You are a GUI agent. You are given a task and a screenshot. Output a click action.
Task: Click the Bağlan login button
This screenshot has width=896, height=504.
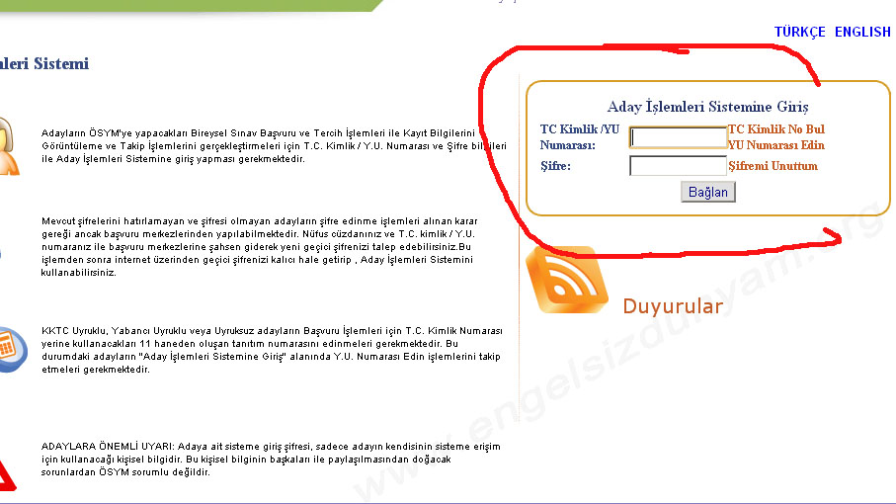[708, 192]
